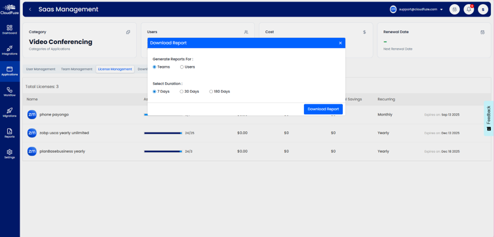Open Integrations in the sidebar

9,50
